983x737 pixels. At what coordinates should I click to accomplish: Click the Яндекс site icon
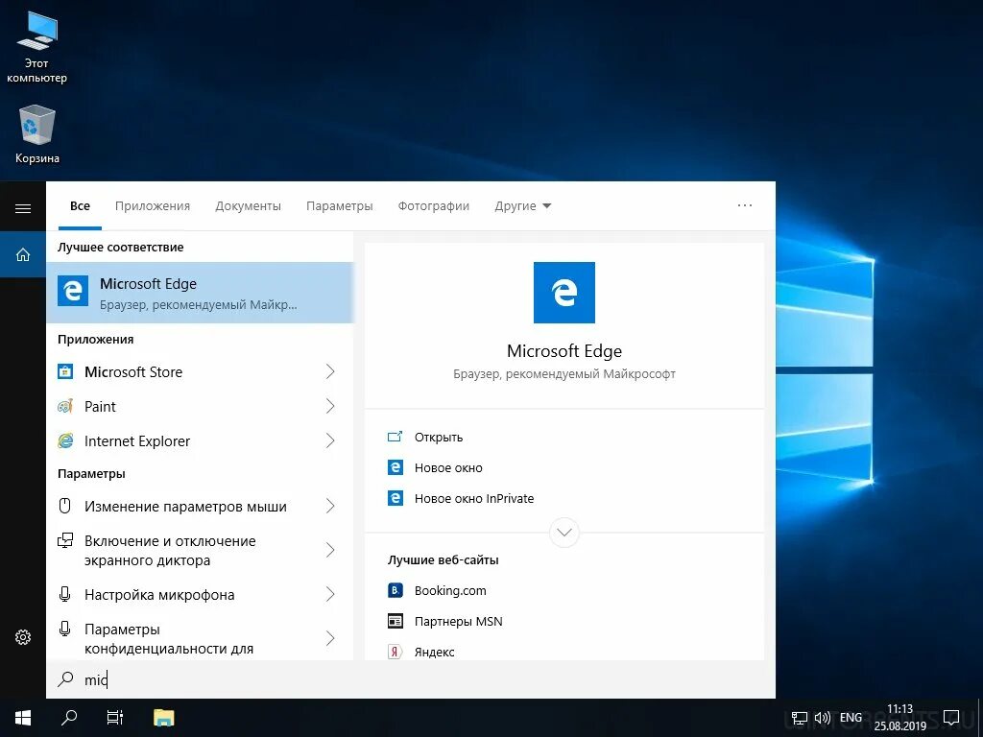(x=395, y=652)
